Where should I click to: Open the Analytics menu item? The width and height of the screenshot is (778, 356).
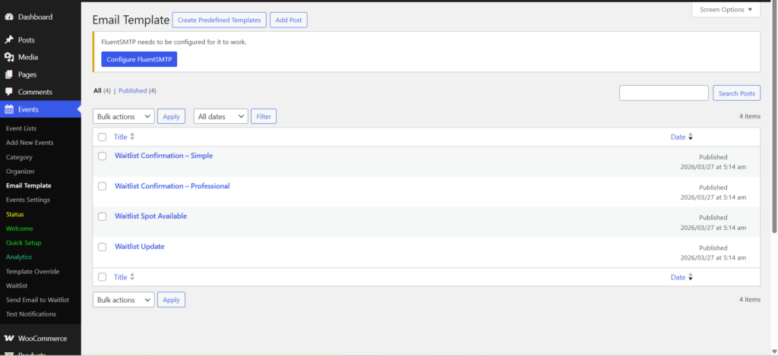[x=19, y=257]
